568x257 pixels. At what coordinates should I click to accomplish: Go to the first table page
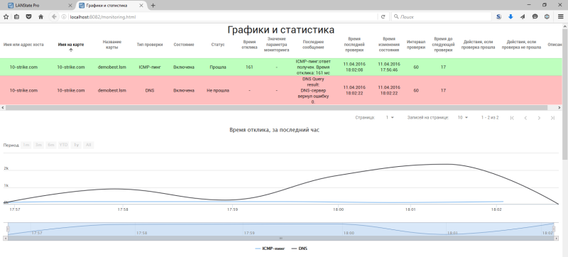point(512,118)
